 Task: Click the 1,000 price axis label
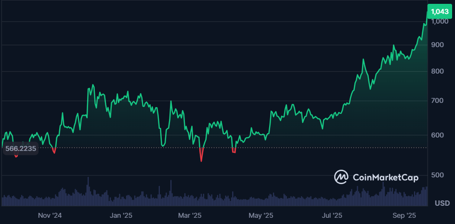[x=439, y=22]
